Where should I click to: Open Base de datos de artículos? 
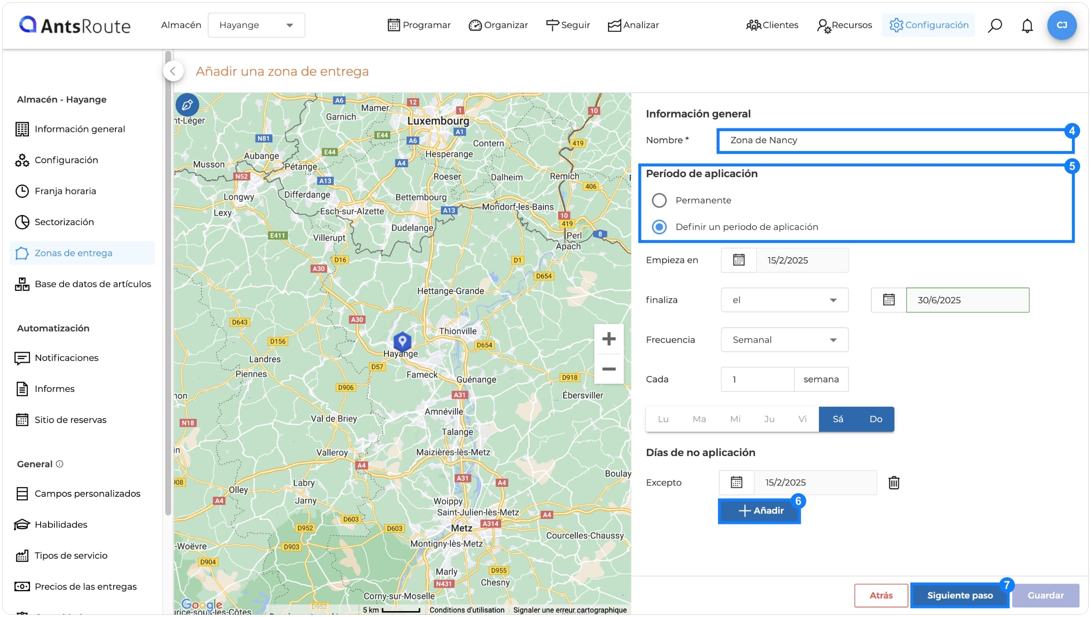coord(81,284)
